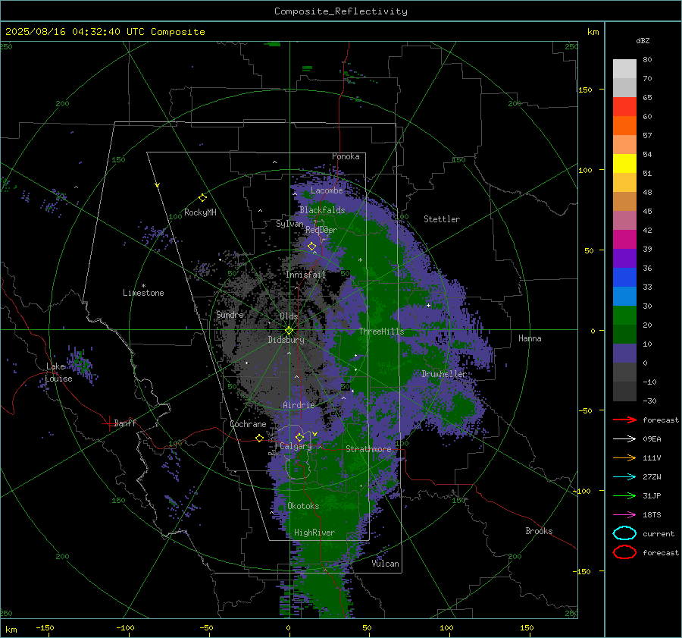682x638 pixels.
Task: Select the Brooks label
Action: pos(539,531)
